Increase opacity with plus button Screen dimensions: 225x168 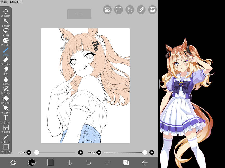152,152
